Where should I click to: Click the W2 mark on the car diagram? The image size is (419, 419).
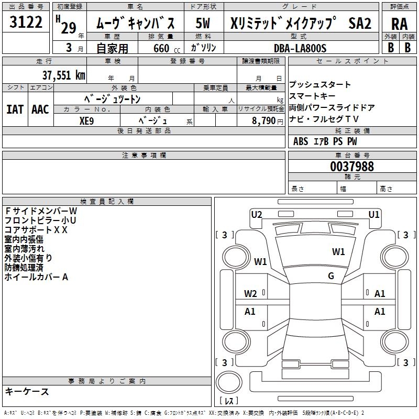(x=250, y=294)
